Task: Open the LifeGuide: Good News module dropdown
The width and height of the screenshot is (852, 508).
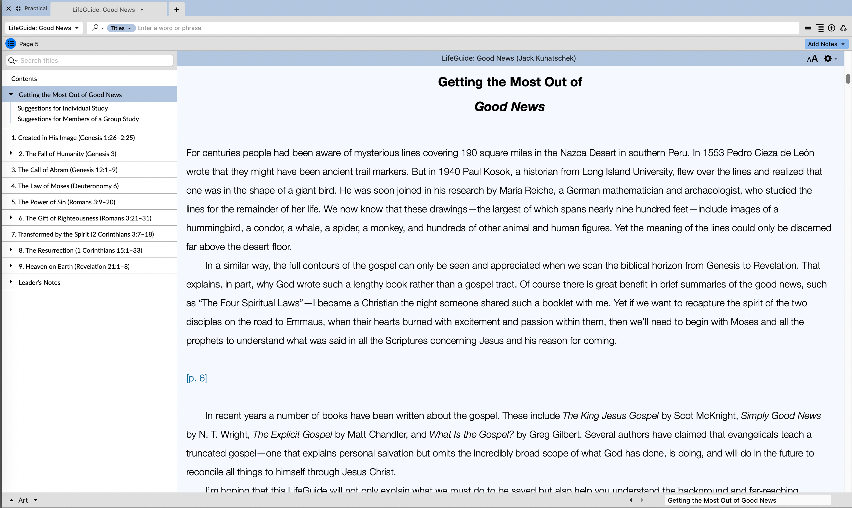Action: (44, 28)
